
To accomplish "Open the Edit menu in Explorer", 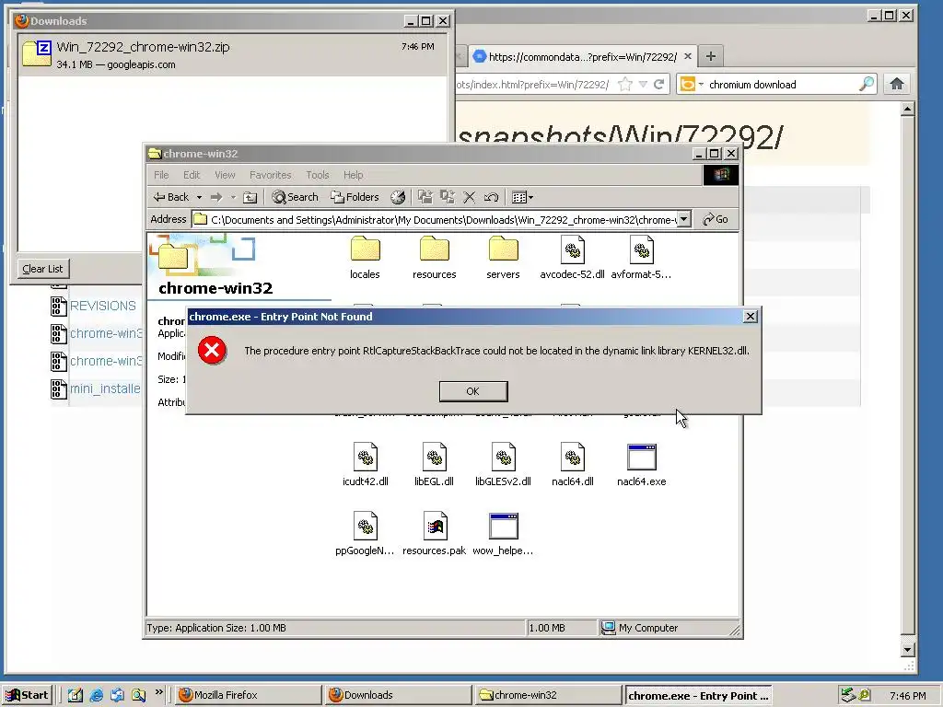I will [x=192, y=175].
